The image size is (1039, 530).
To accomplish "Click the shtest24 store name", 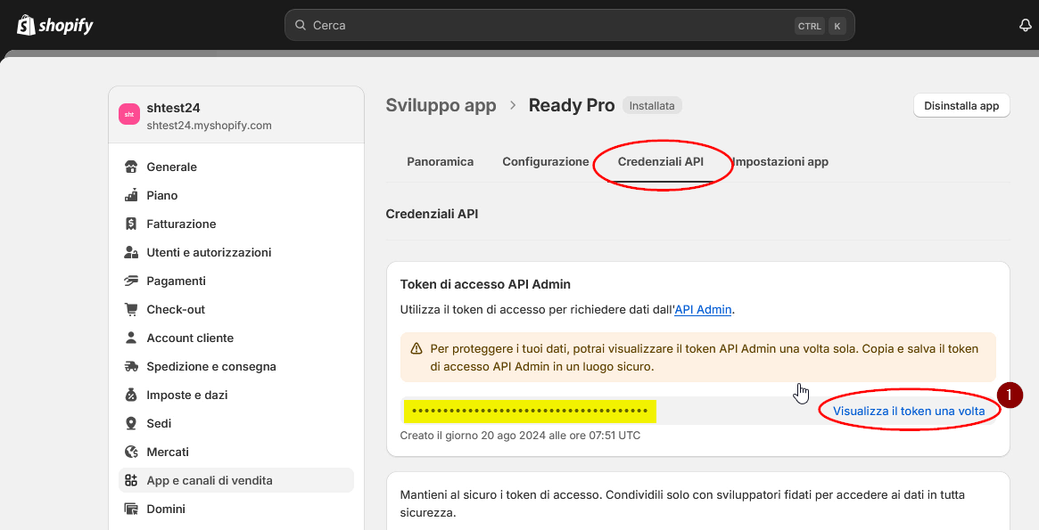I will coord(174,108).
